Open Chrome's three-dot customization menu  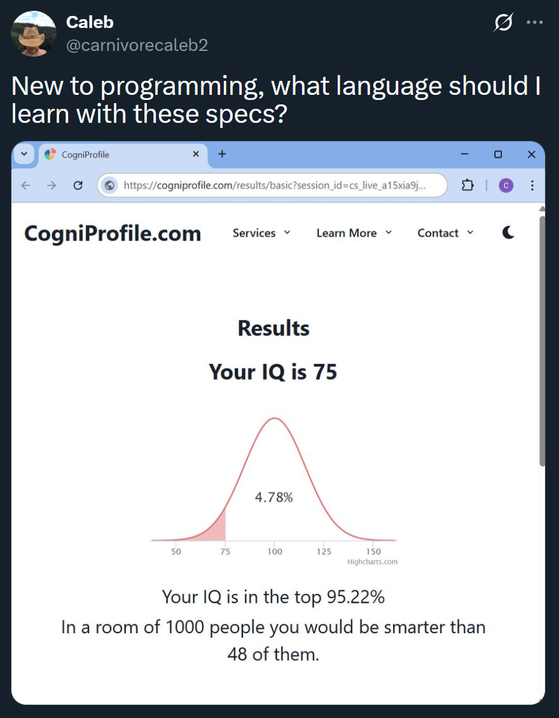(532, 185)
